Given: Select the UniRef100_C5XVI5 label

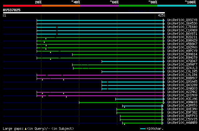Looking at the screenshot, I should (182, 119).
